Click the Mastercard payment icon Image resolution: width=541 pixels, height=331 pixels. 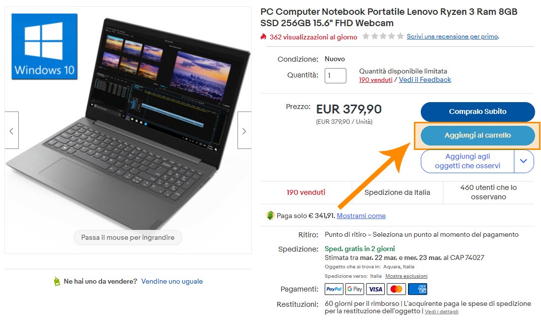(396, 289)
